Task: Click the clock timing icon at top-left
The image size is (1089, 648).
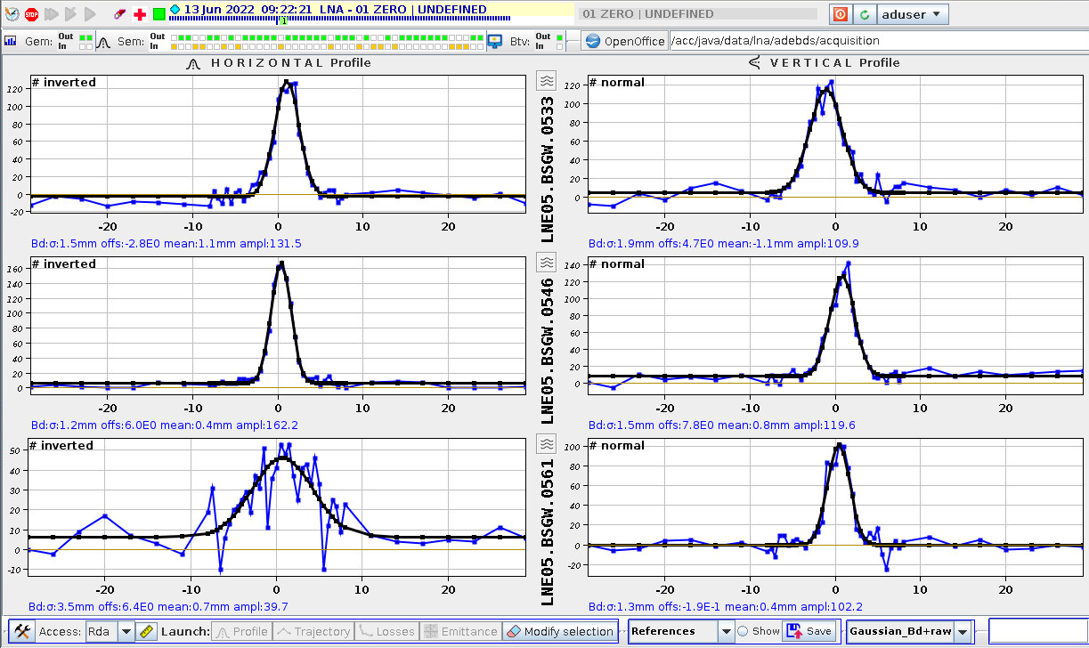Action: point(12,14)
